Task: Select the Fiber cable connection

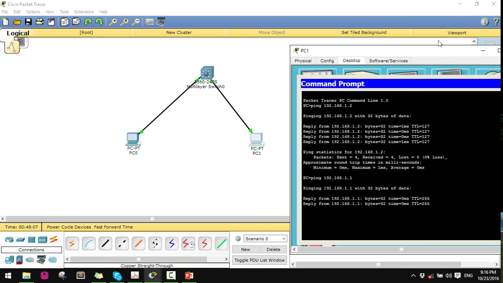Action: coord(138,244)
